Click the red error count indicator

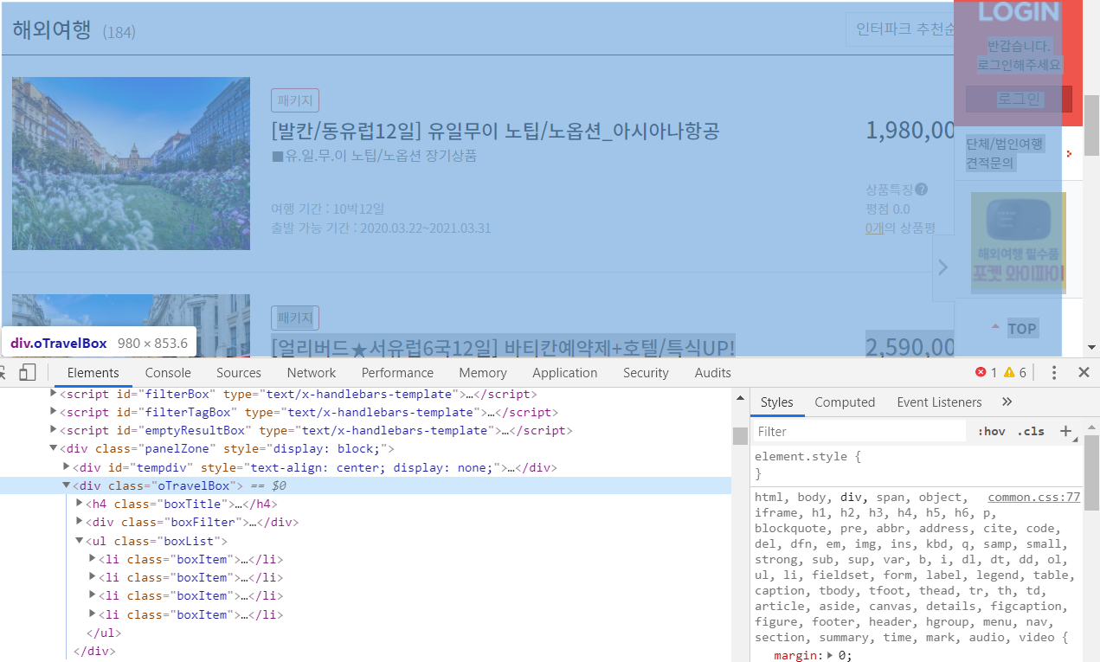tap(986, 372)
